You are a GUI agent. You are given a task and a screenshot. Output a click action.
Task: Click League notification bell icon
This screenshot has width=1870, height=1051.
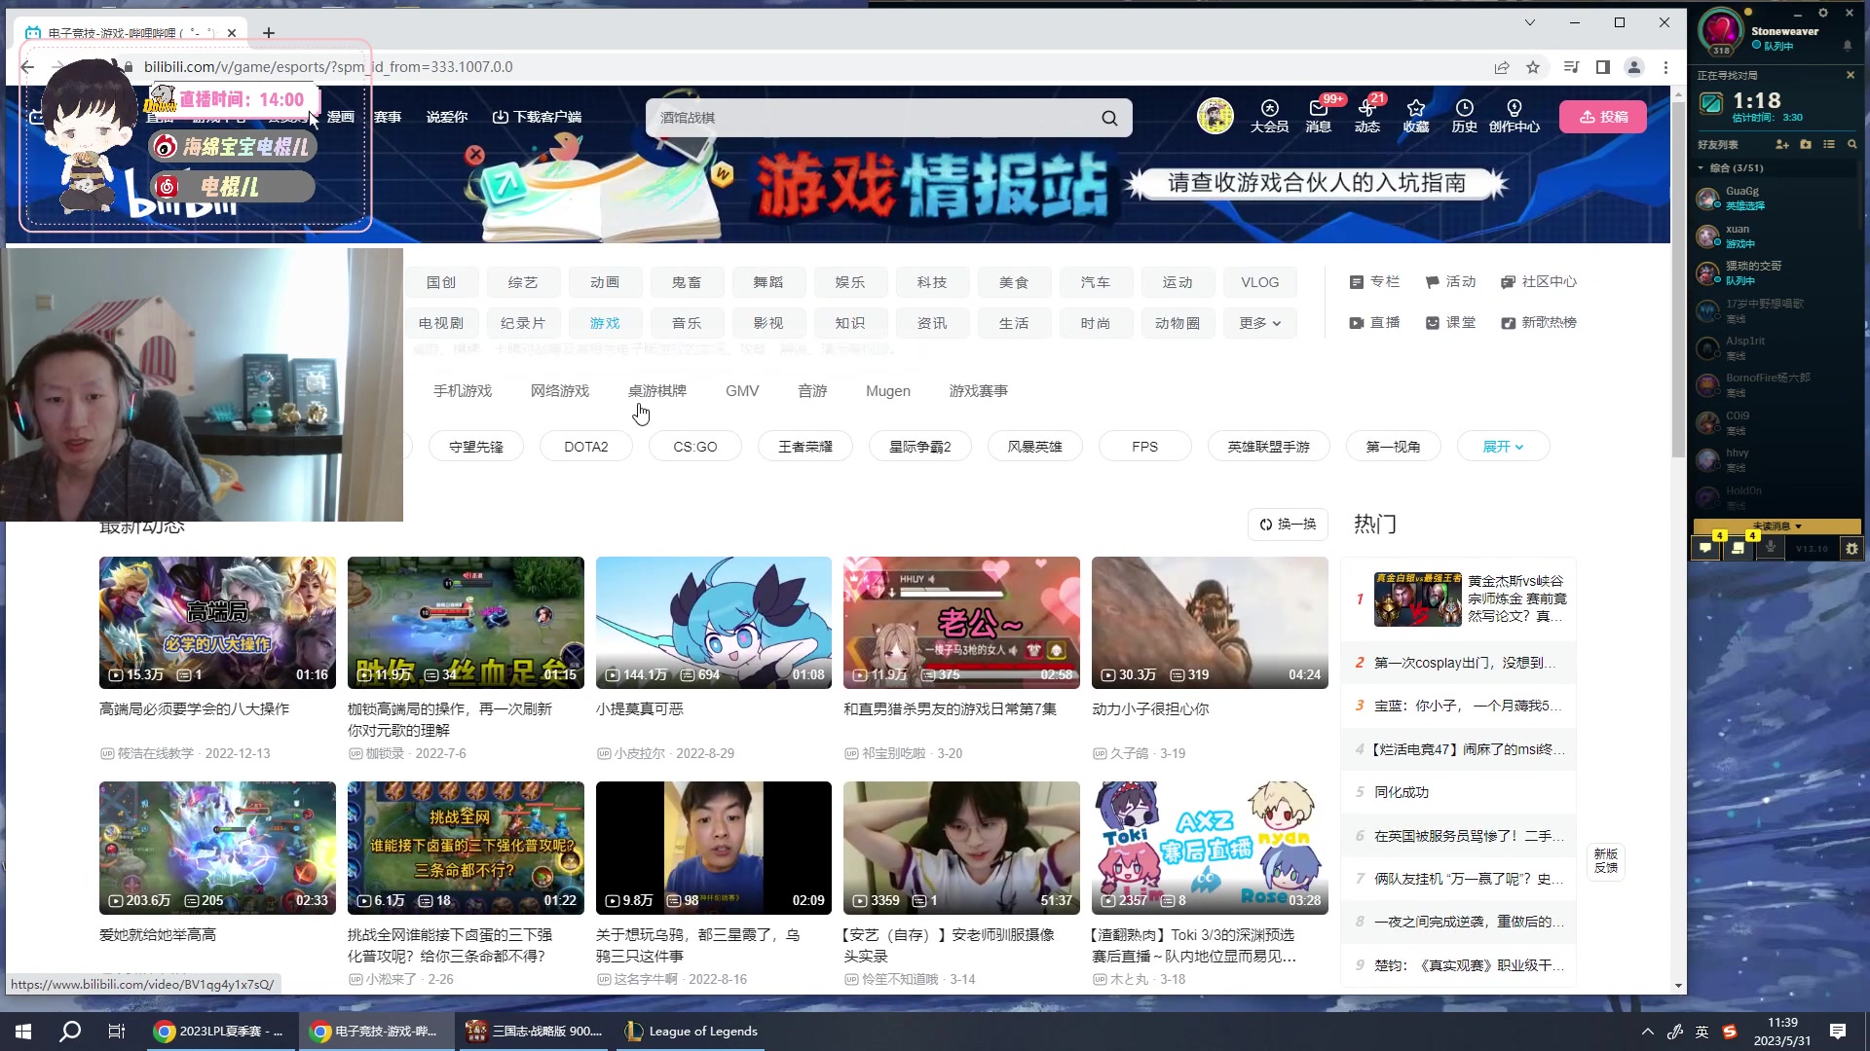pos(1848,46)
